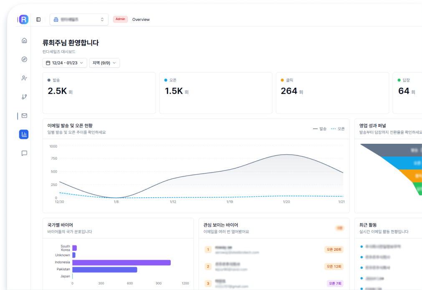
Task: Toggle the 오픈 legend in line chart
Action: coord(338,129)
